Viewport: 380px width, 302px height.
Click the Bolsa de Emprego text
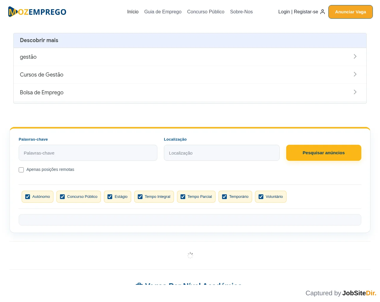pos(42,93)
